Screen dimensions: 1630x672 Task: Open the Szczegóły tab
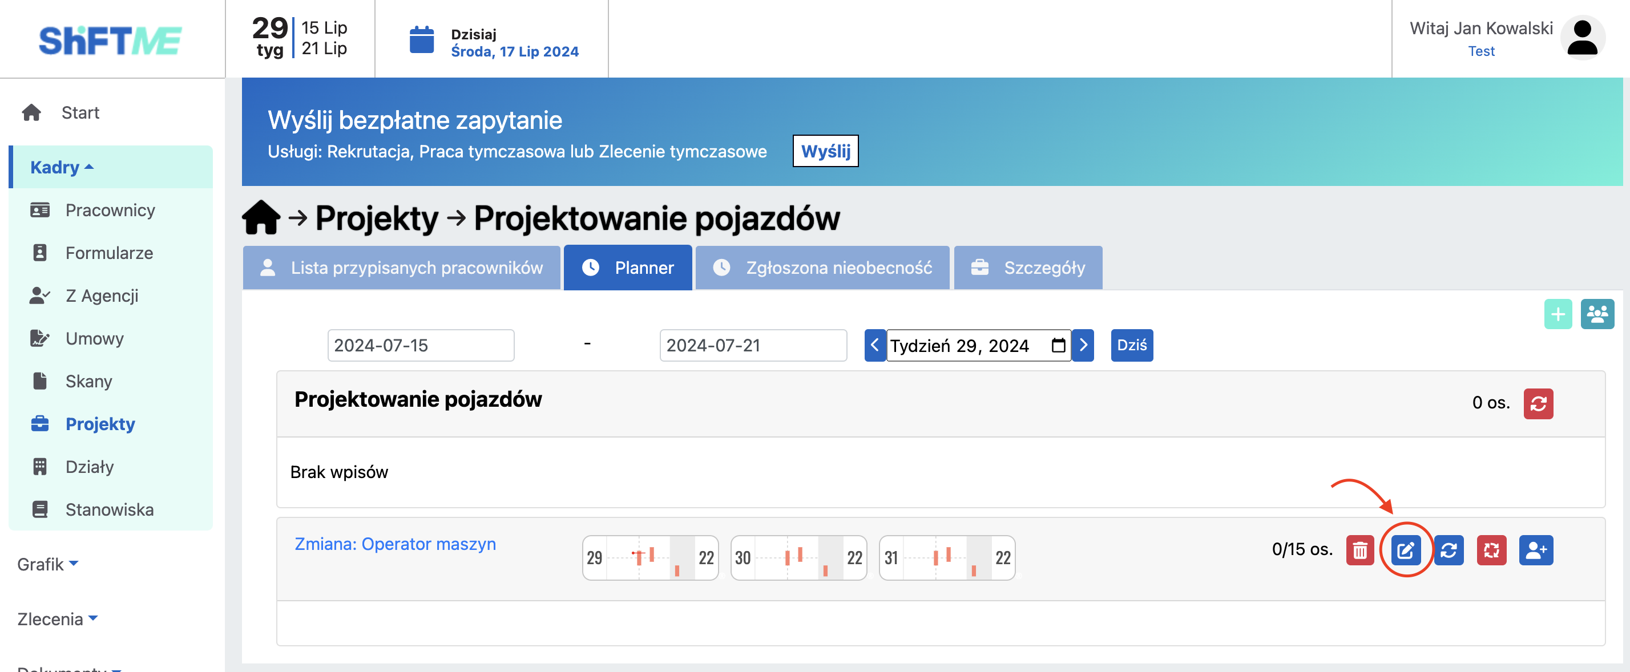[x=1028, y=268]
